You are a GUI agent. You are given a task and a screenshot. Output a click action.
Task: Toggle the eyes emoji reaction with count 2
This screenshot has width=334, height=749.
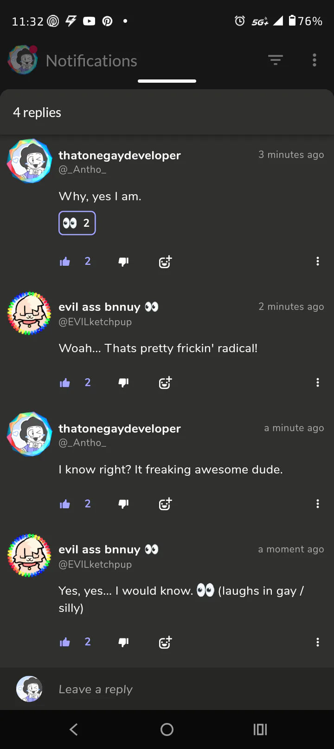[x=77, y=223]
